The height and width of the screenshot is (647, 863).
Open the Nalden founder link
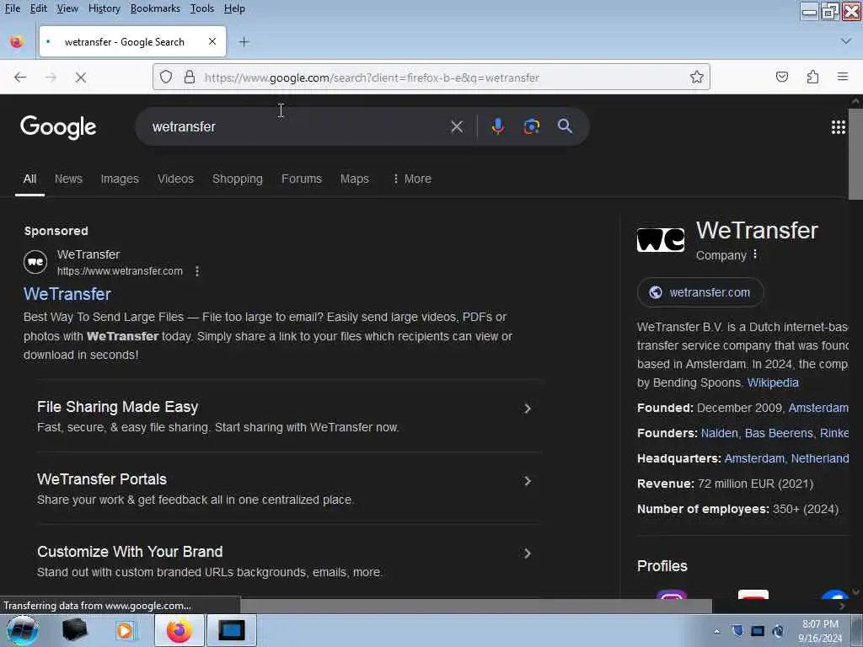coord(719,433)
